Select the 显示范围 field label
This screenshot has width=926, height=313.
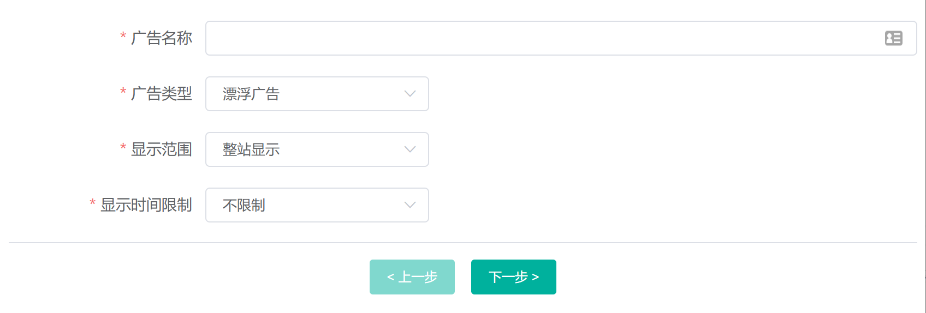click(162, 149)
